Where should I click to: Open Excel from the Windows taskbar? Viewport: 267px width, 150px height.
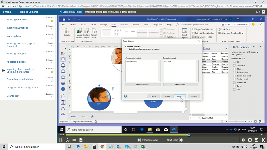143,147
